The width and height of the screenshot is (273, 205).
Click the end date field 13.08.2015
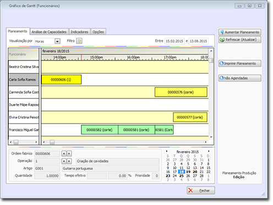pos(199,41)
